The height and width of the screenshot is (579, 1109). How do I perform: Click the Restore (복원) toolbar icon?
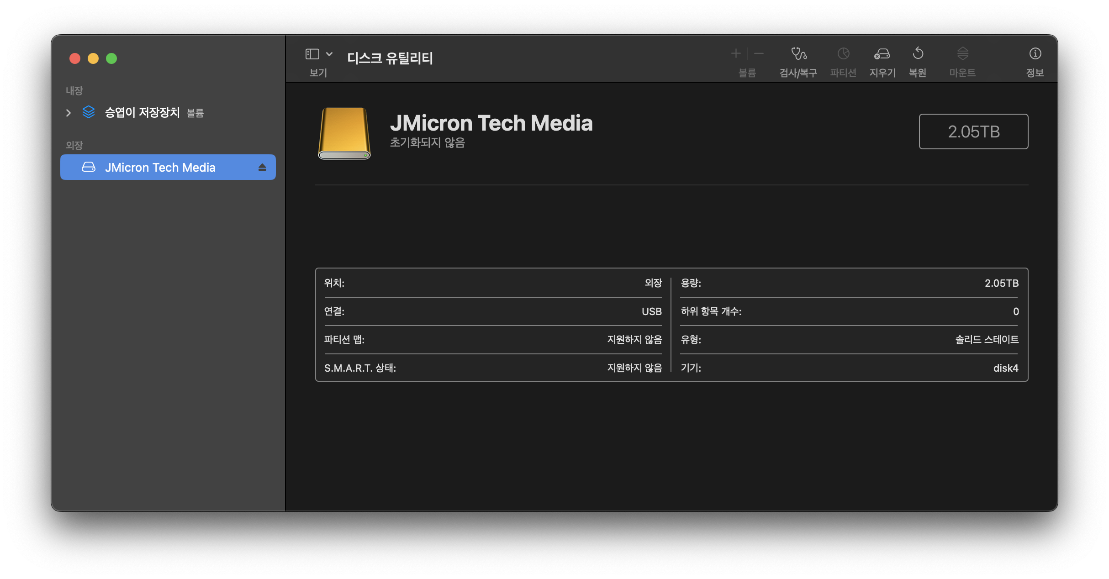click(x=918, y=54)
